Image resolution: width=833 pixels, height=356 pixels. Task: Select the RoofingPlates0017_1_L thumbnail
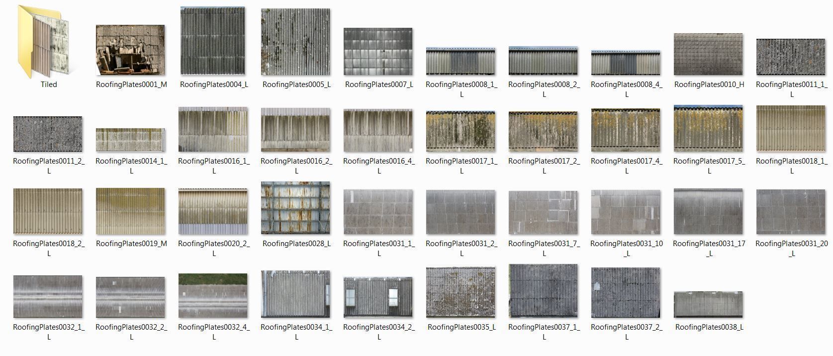click(x=461, y=132)
